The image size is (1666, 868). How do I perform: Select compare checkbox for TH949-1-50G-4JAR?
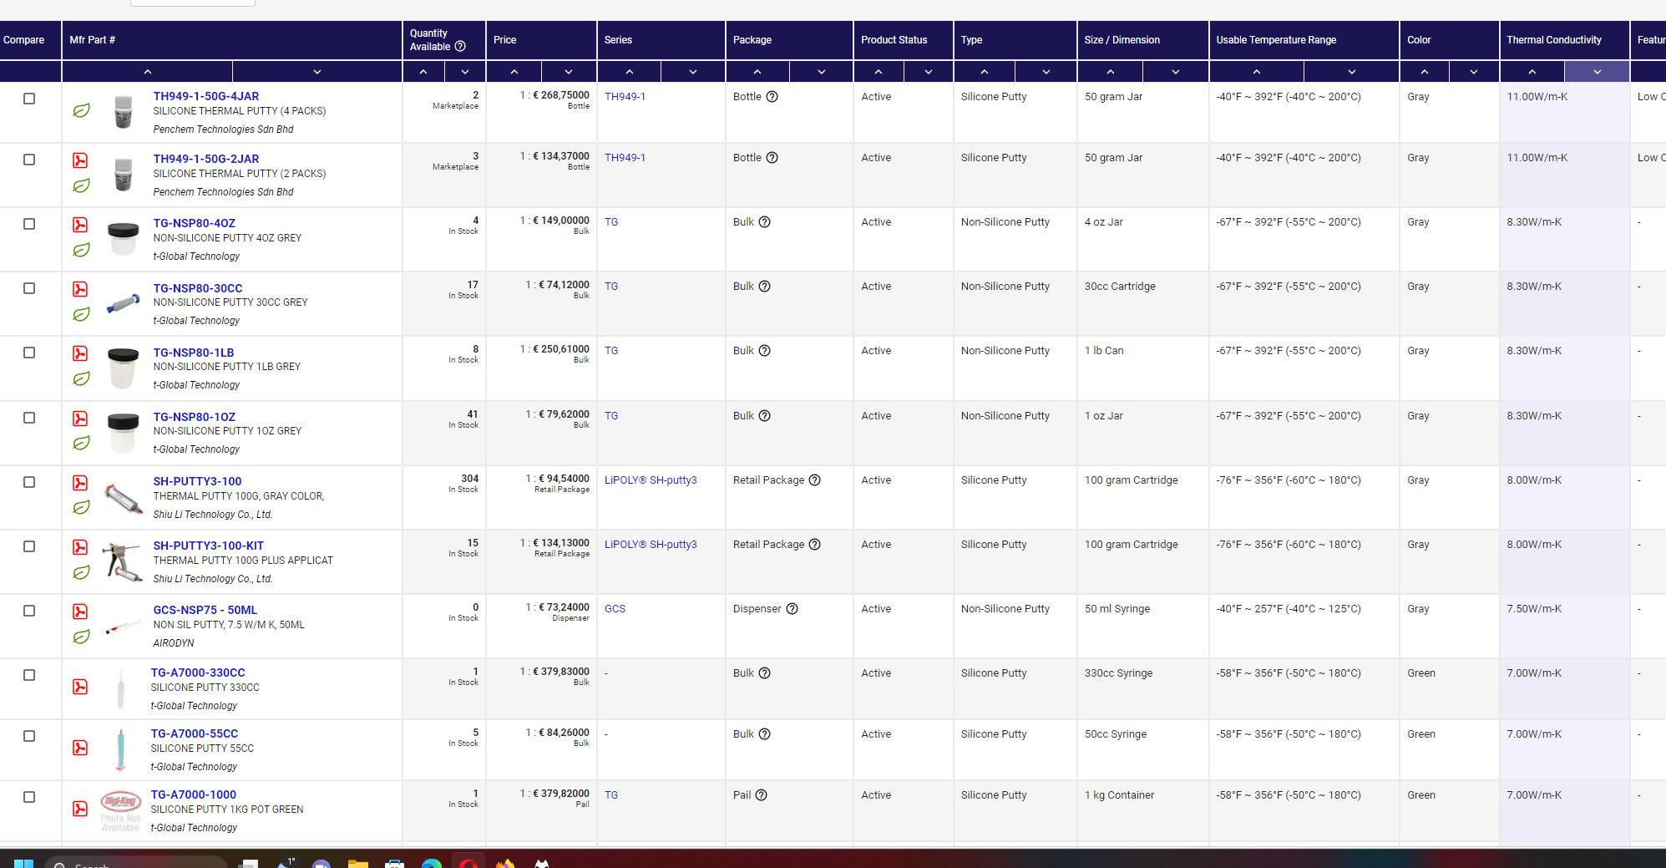[29, 99]
